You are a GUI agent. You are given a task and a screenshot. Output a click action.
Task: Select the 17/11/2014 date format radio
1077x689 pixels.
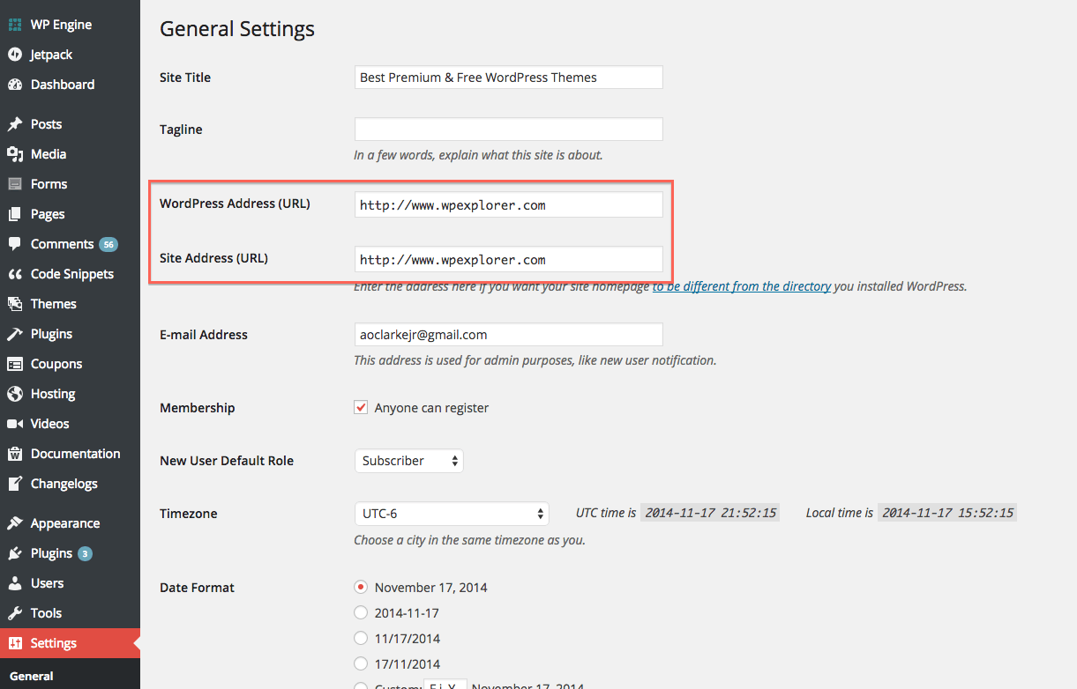tap(361, 663)
